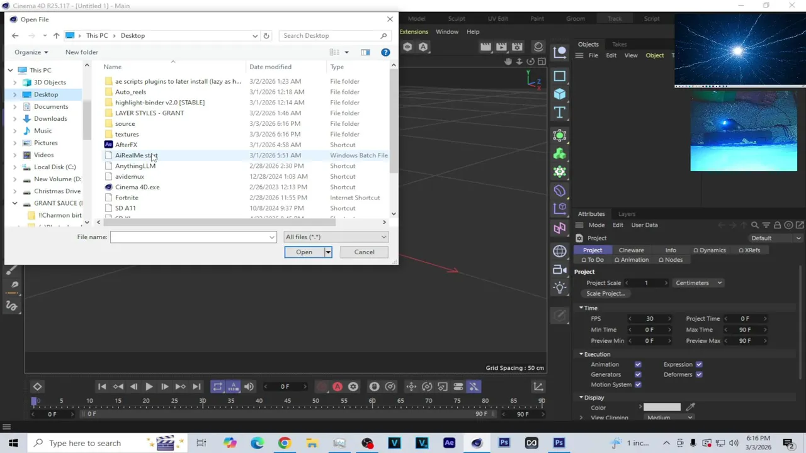Go to the end of the animation
The width and height of the screenshot is (806, 453).
coord(196,386)
